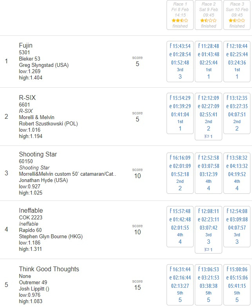Open Think Good Thoughts' Race 3 result
Viewport: 252px width, 307px height.
pos(237,285)
